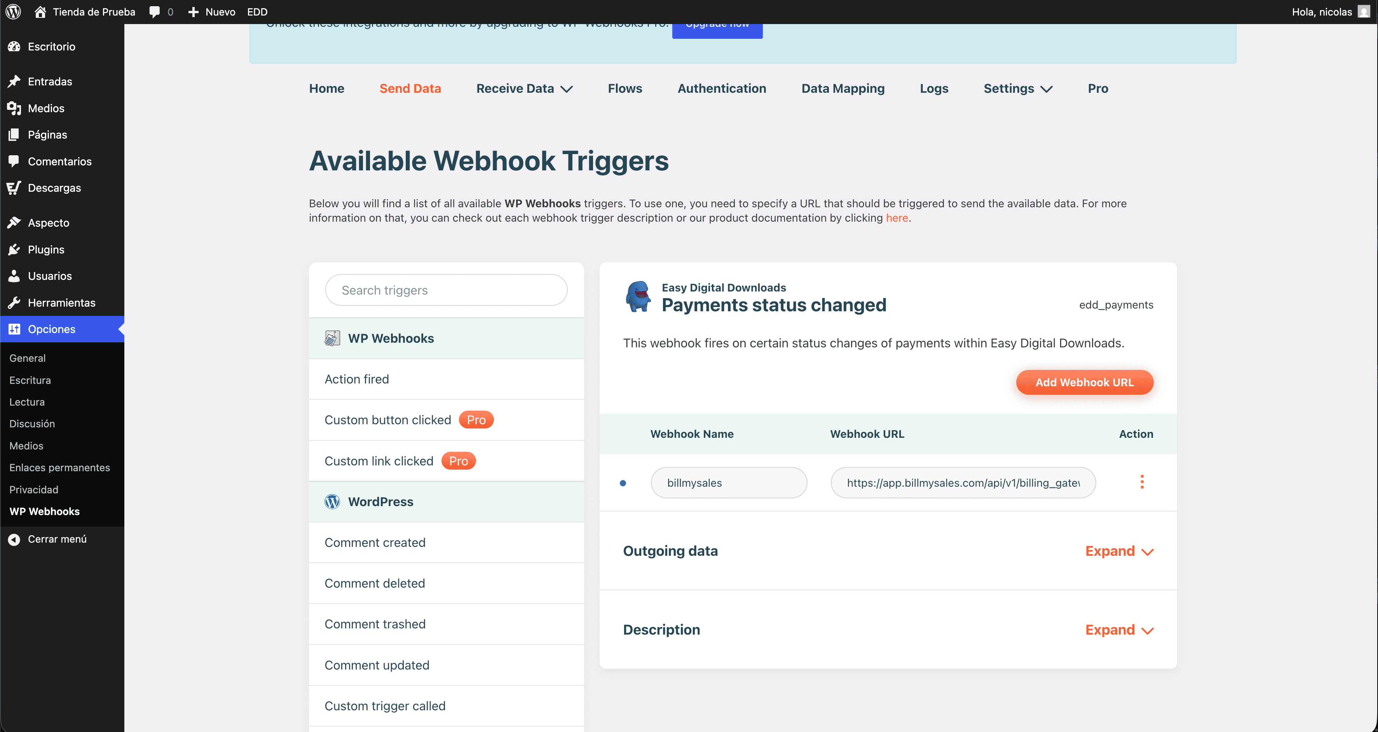Click the Herramientas wrench icon
The width and height of the screenshot is (1378, 732).
coord(14,302)
